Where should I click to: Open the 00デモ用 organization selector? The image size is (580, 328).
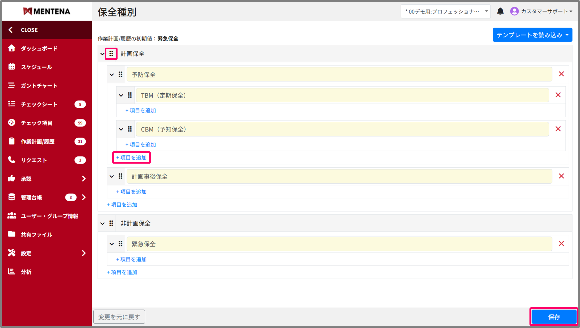(x=445, y=11)
